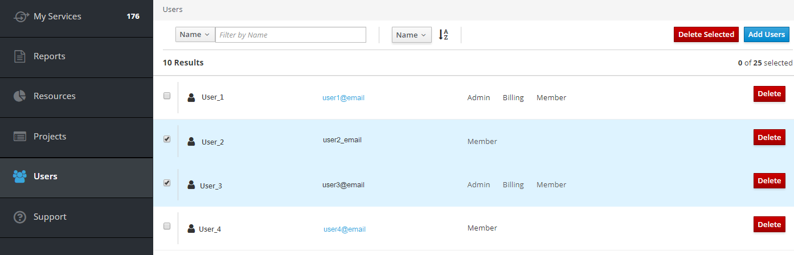Go to the Support section

point(50,217)
